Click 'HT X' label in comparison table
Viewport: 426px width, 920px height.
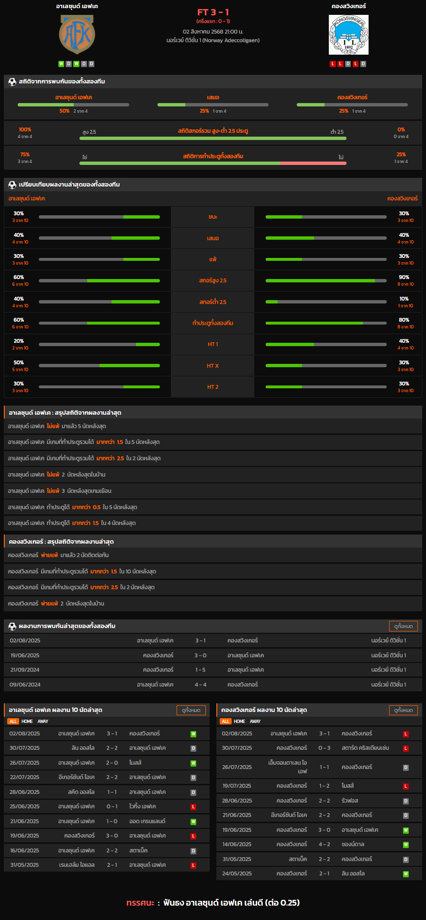(213, 366)
